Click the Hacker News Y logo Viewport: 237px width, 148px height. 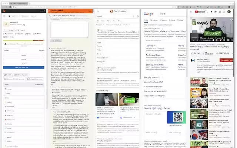tap(49, 11)
